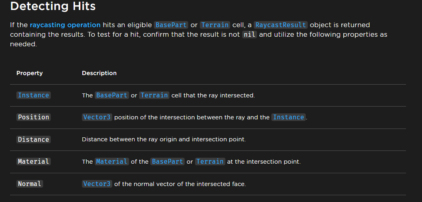Click the Normal property name in the table

point(30,184)
